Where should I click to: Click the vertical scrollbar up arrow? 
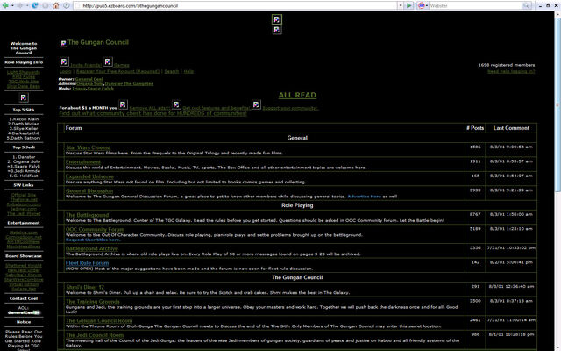[557, 14]
